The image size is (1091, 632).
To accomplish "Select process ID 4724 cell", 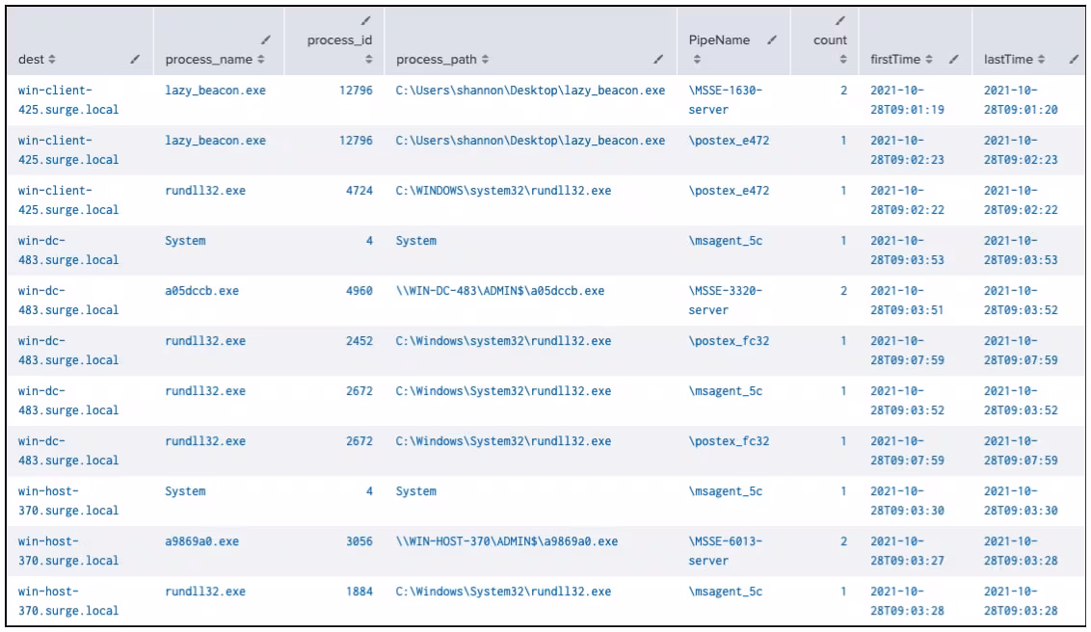I will tap(359, 190).
